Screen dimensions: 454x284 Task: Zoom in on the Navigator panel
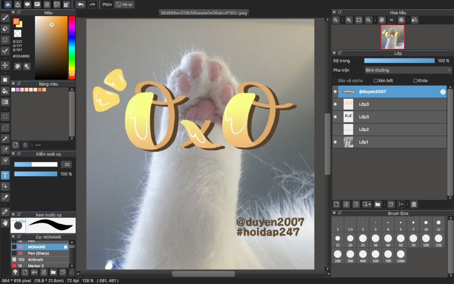point(349,20)
